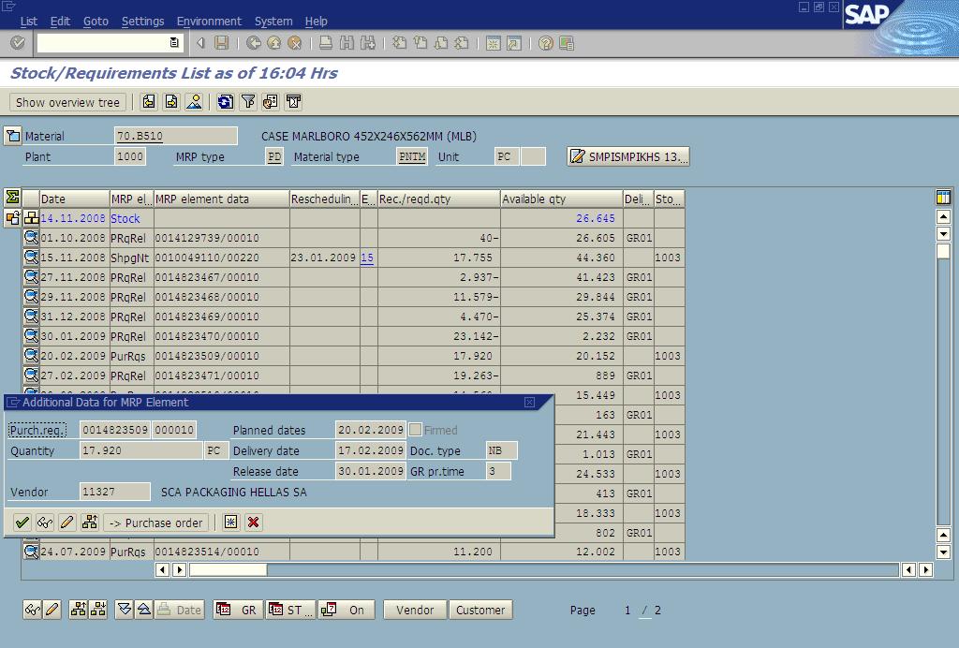This screenshot has width=959, height=648.
Task: Click the horizontal scroll left arrow of list
Action: click(162, 569)
